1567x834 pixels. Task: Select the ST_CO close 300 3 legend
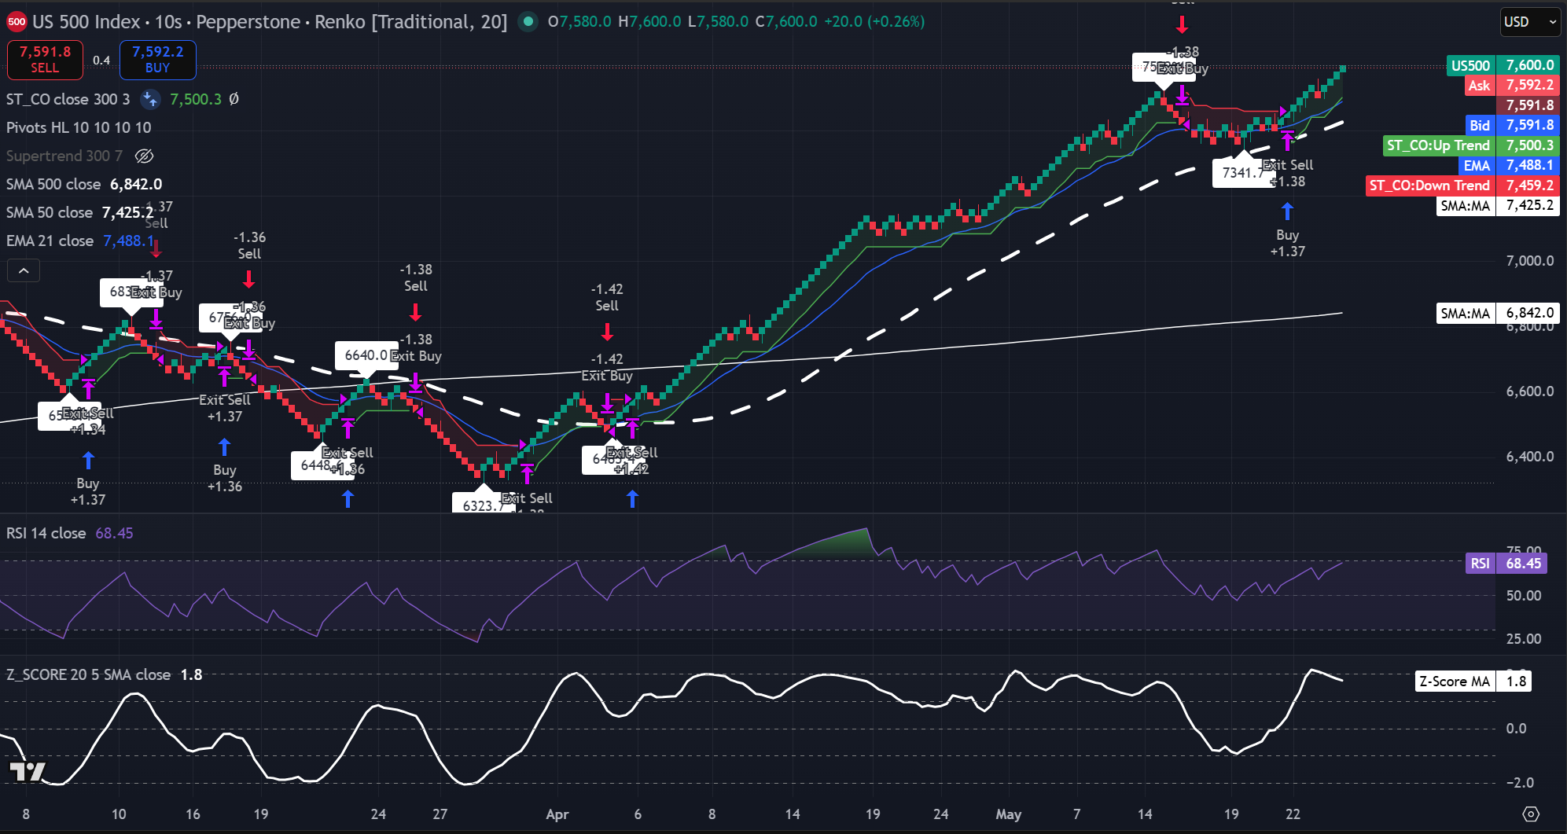[x=68, y=99]
